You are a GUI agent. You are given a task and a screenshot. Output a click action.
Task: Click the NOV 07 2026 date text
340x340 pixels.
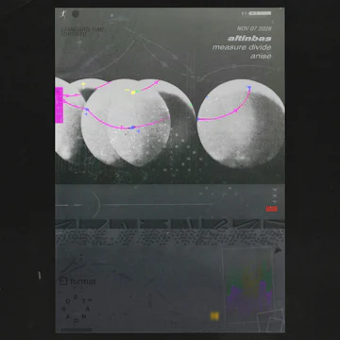(x=254, y=29)
